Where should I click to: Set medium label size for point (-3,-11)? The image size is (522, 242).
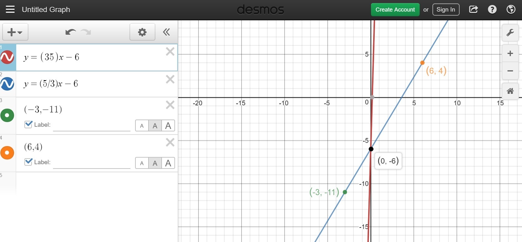155,126
